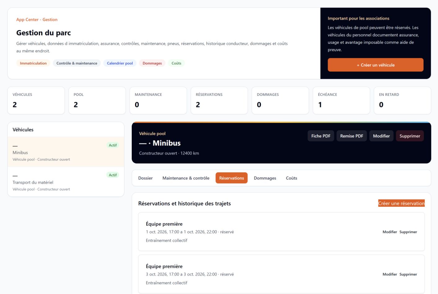Select the Immatriculation tag pill
This screenshot has width=438, height=294.
(x=33, y=63)
